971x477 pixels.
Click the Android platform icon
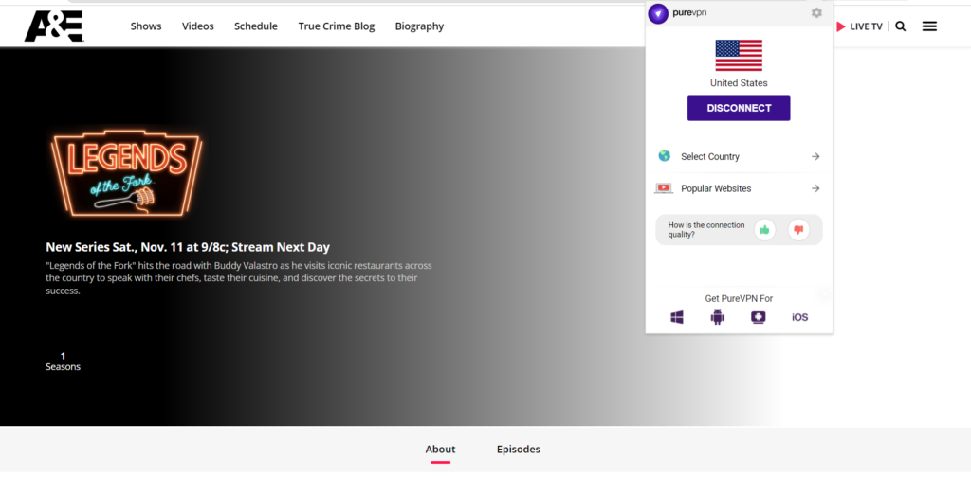coord(717,317)
